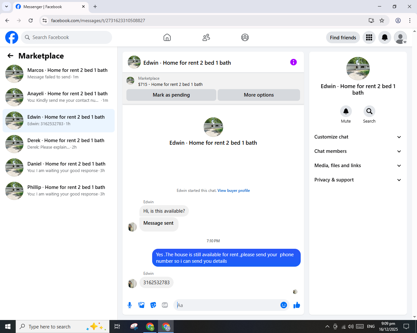
Task: Click the Facebook logo icon
Action: 12,37
